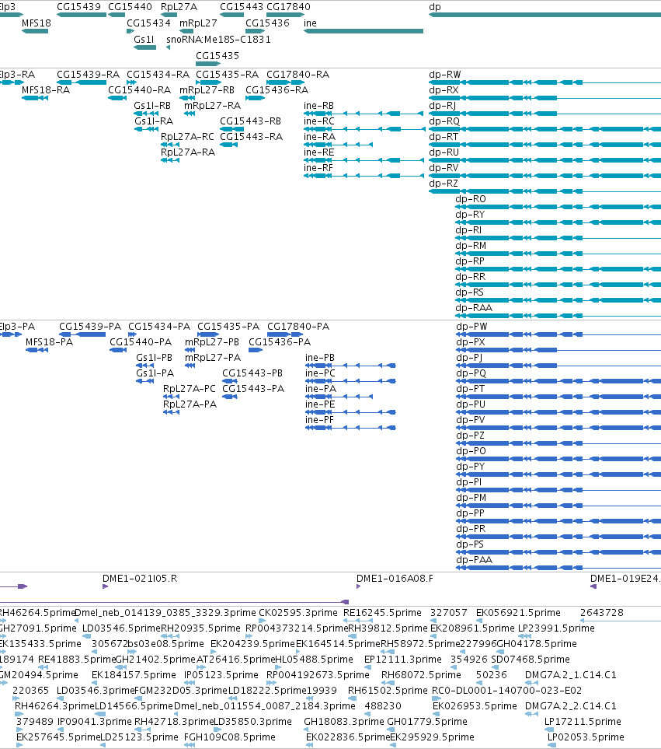Open the dp-RAA transcript label

pyautogui.click(x=474, y=308)
